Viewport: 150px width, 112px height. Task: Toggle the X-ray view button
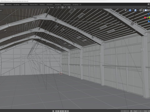click(141, 10)
